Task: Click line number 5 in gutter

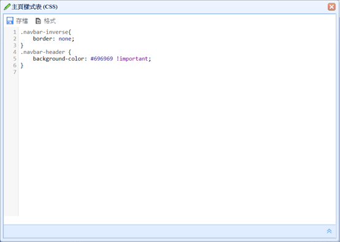Action: (15, 59)
